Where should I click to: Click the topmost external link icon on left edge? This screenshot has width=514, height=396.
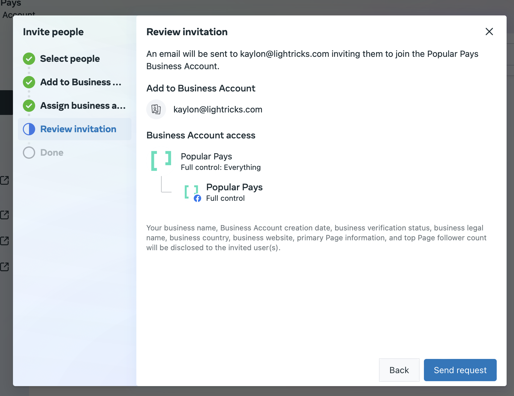coord(5,180)
